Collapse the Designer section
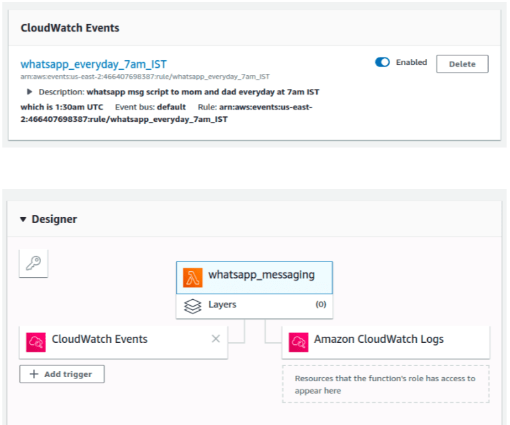 pyautogui.click(x=23, y=220)
